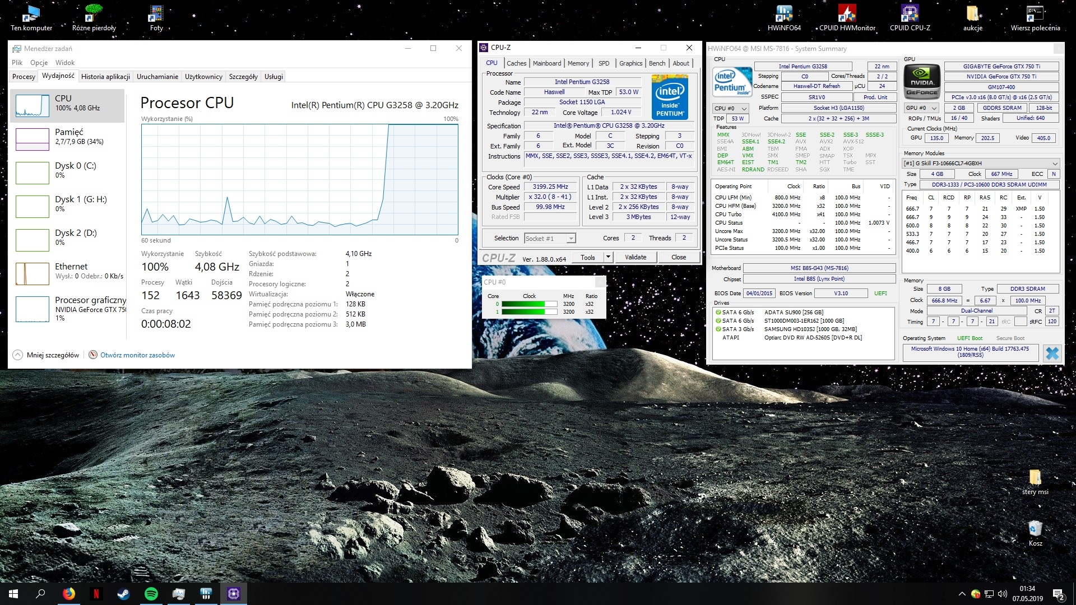Click the Validate button
This screenshot has height=605, width=1076.
636,257
